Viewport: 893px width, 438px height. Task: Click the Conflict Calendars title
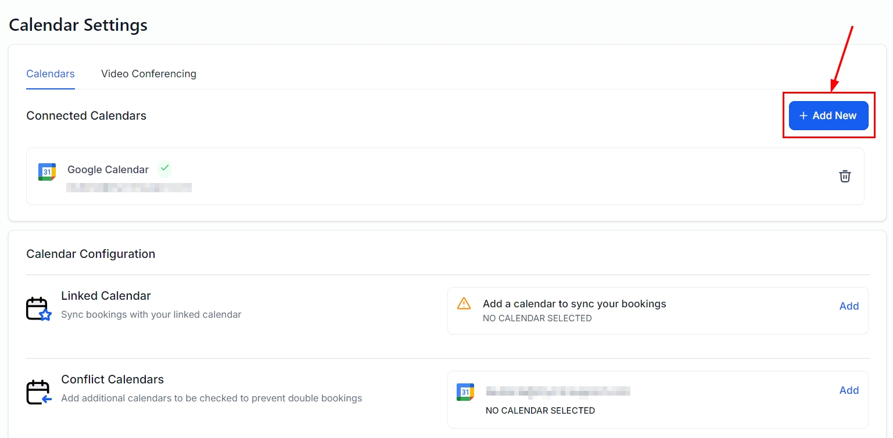coord(112,379)
